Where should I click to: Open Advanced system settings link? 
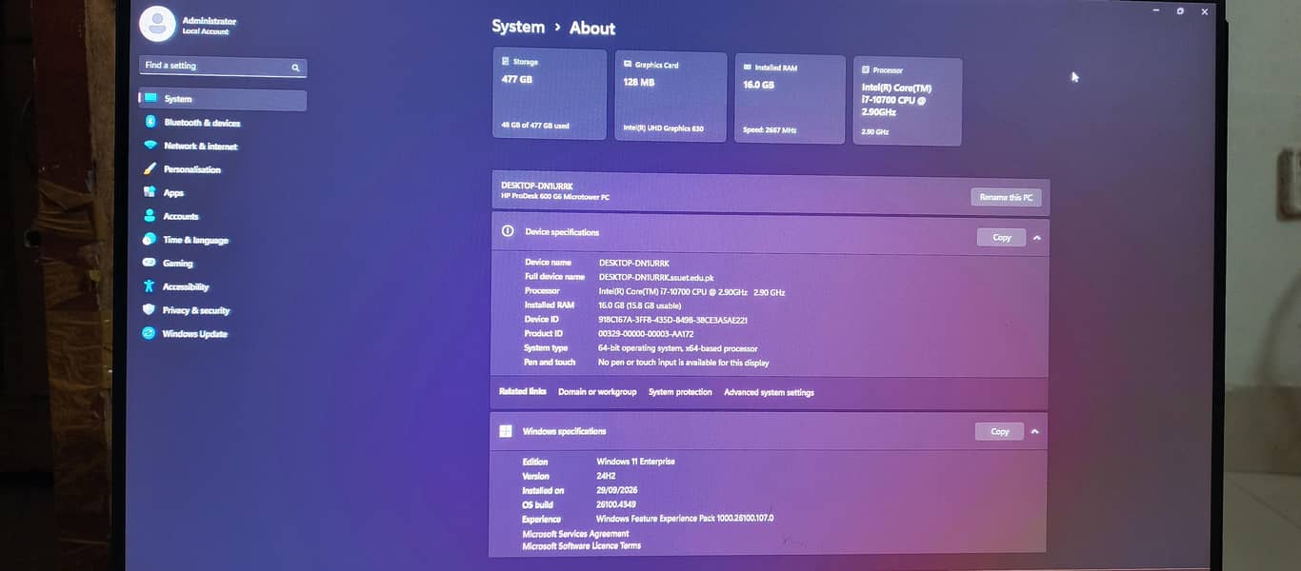pyautogui.click(x=769, y=392)
